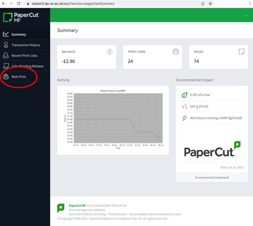Click the Balance card showing -£2.90
253x226 pixels.
[87, 57]
